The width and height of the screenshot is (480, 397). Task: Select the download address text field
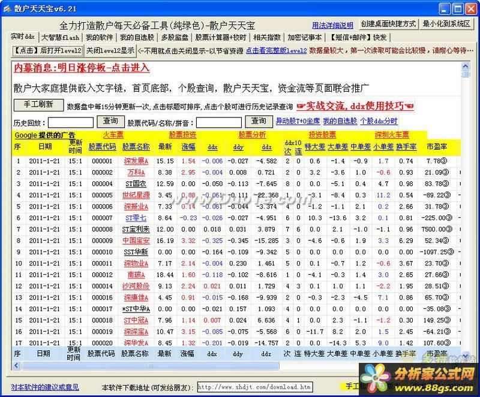coord(255,387)
